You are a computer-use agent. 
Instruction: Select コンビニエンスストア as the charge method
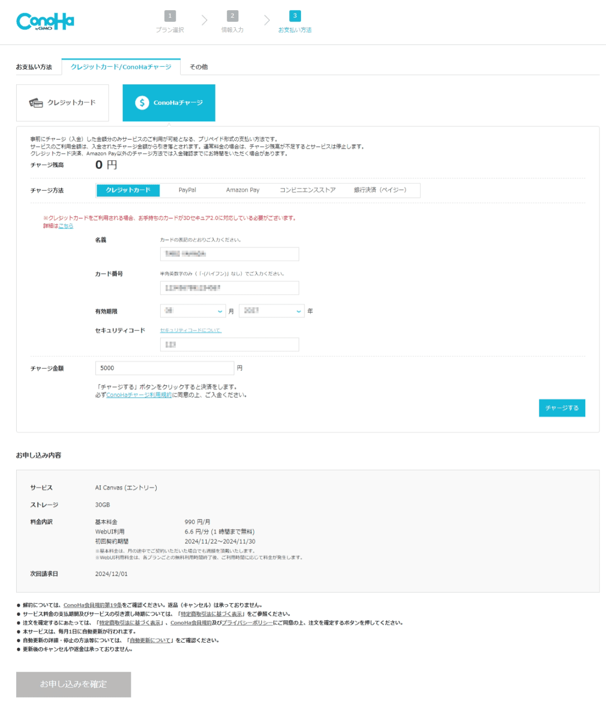pyautogui.click(x=308, y=190)
